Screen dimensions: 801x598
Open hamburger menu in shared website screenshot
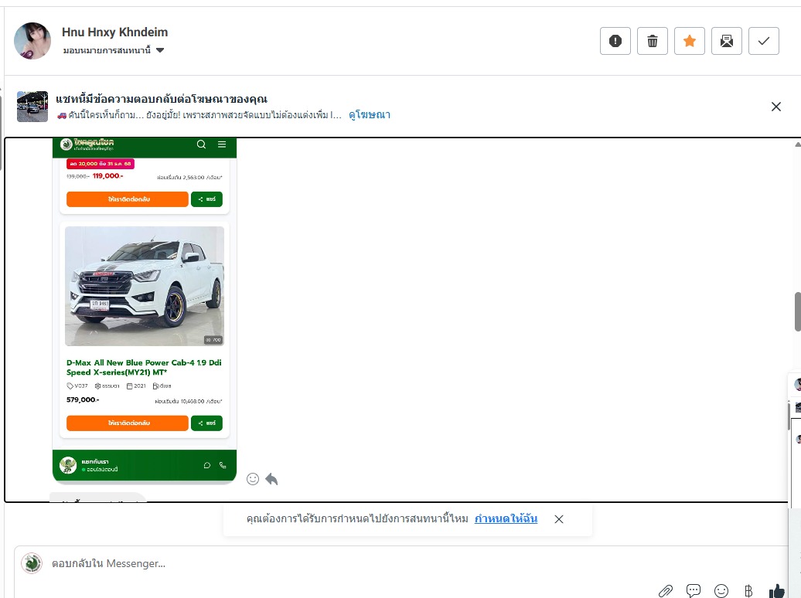click(222, 144)
